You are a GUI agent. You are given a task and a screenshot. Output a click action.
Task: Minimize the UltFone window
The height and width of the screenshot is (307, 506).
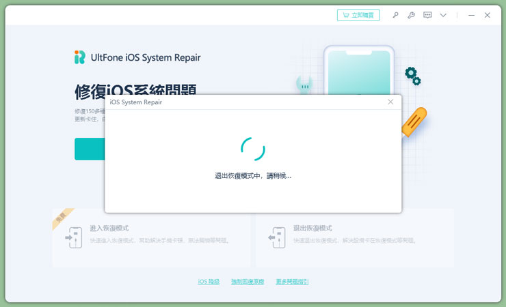[472, 15]
